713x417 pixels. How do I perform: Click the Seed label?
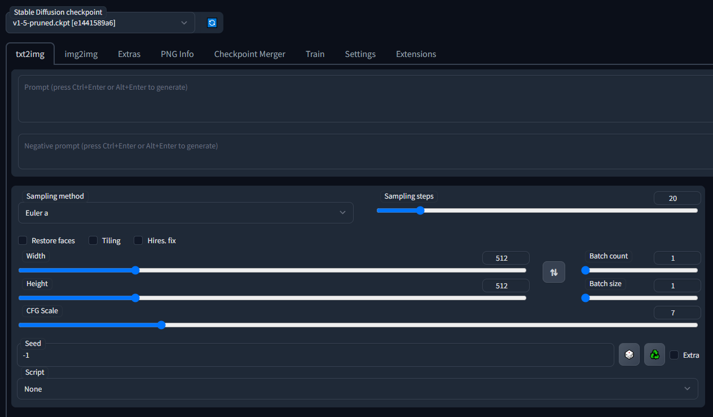click(x=33, y=343)
